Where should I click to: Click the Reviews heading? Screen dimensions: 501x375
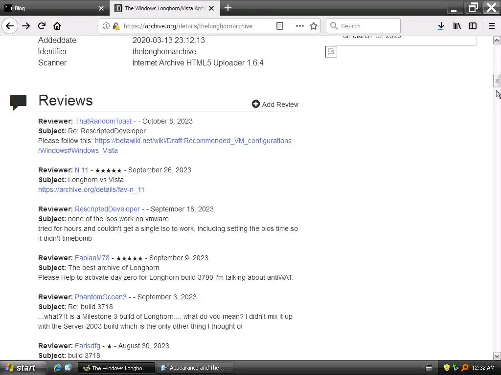click(x=66, y=101)
